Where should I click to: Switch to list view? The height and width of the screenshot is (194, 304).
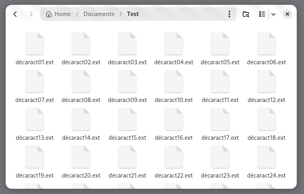click(x=262, y=14)
